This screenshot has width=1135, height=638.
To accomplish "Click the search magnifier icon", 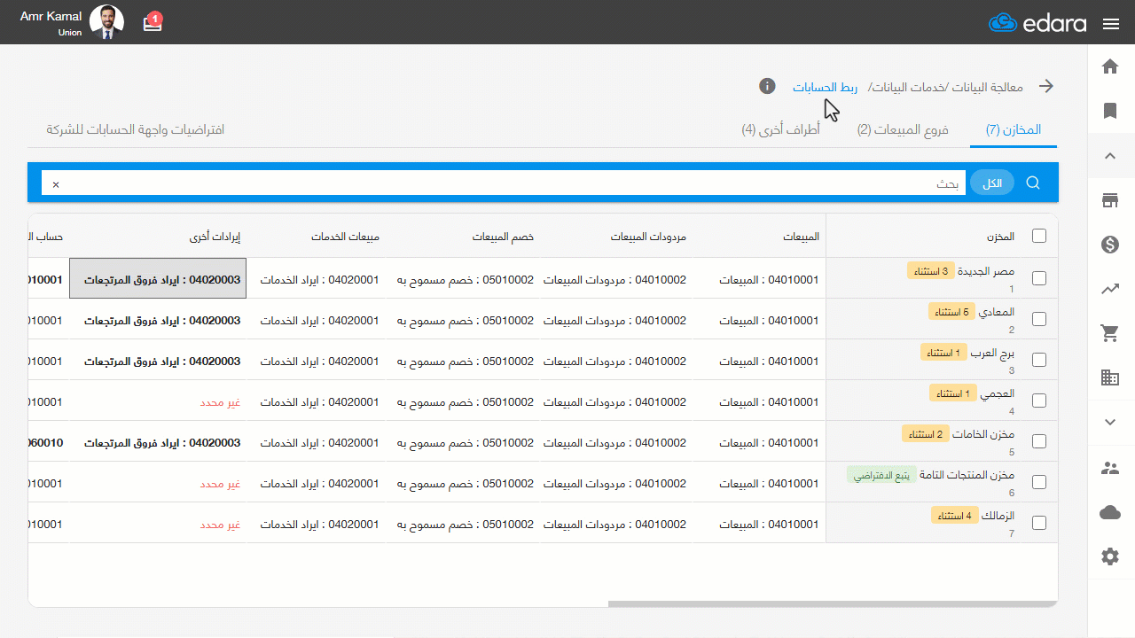I will 1033,183.
